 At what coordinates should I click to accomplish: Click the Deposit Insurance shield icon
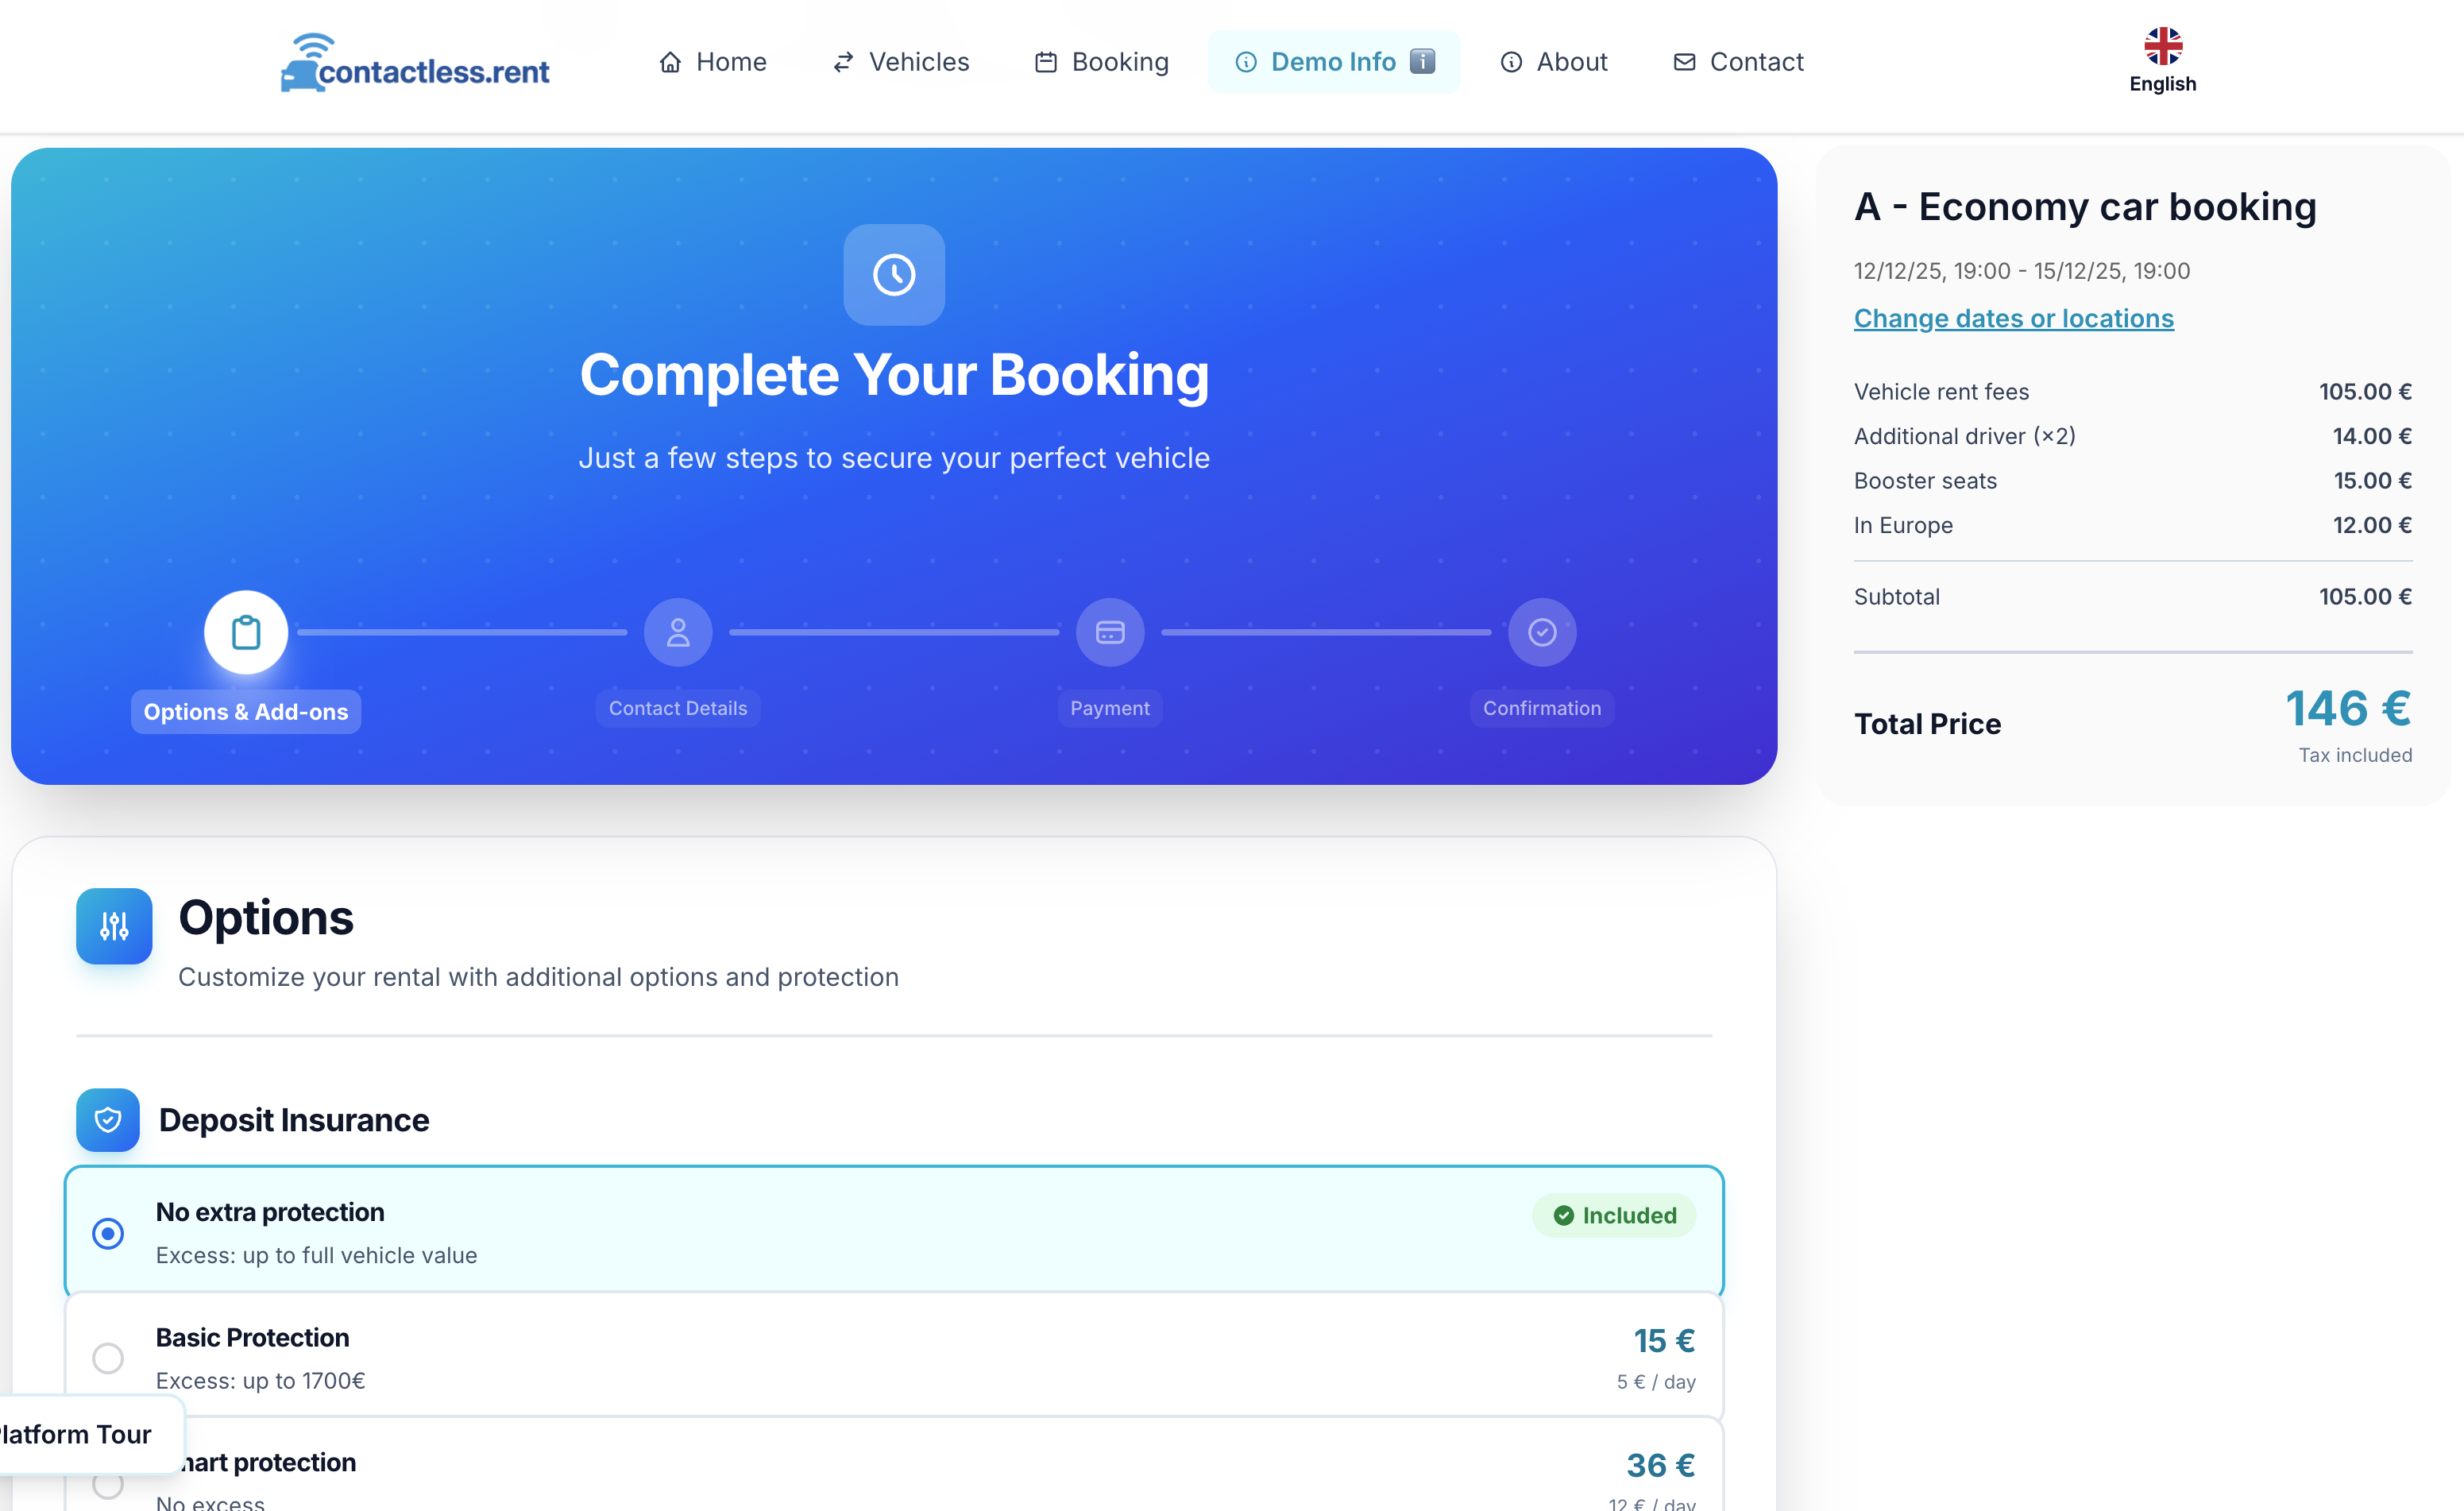click(108, 1119)
